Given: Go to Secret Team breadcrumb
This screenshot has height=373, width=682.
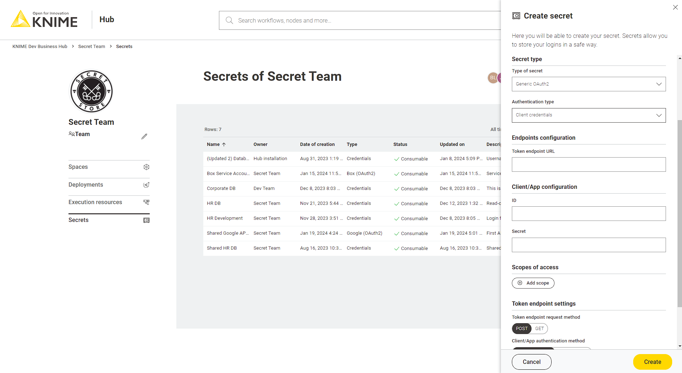Looking at the screenshot, I should 91,47.
